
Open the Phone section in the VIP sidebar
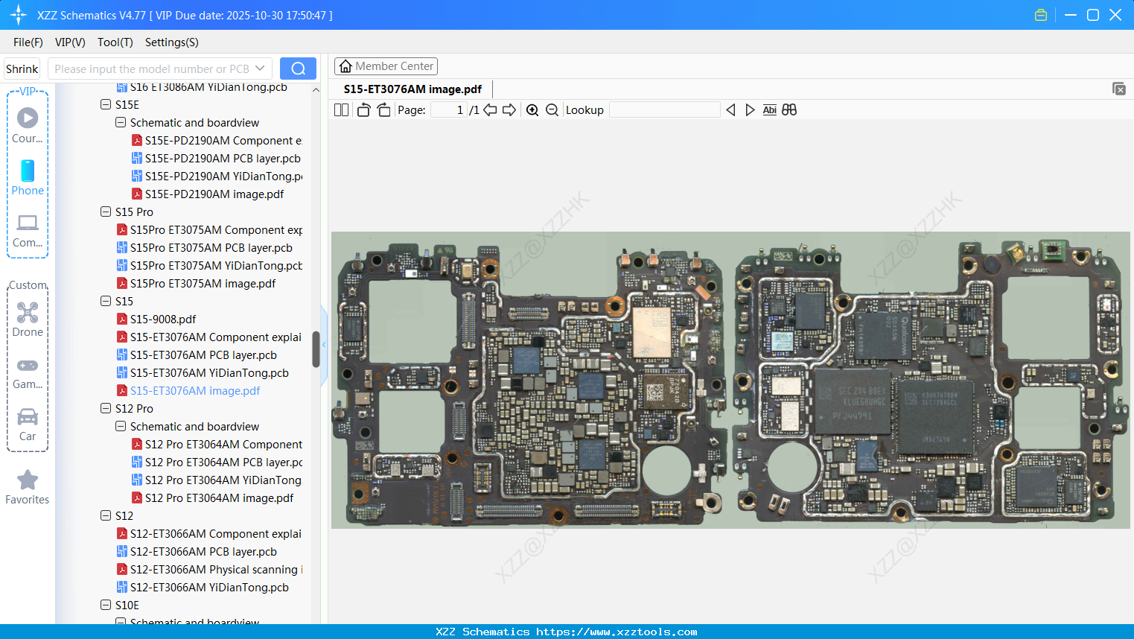click(27, 172)
